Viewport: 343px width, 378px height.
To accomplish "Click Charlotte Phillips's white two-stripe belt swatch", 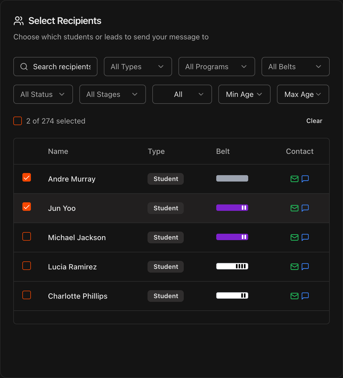I will 232,295.
